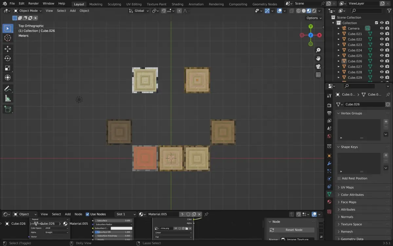
Task: Toggle snapping magnet in viewport header
Action: point(163,11)
